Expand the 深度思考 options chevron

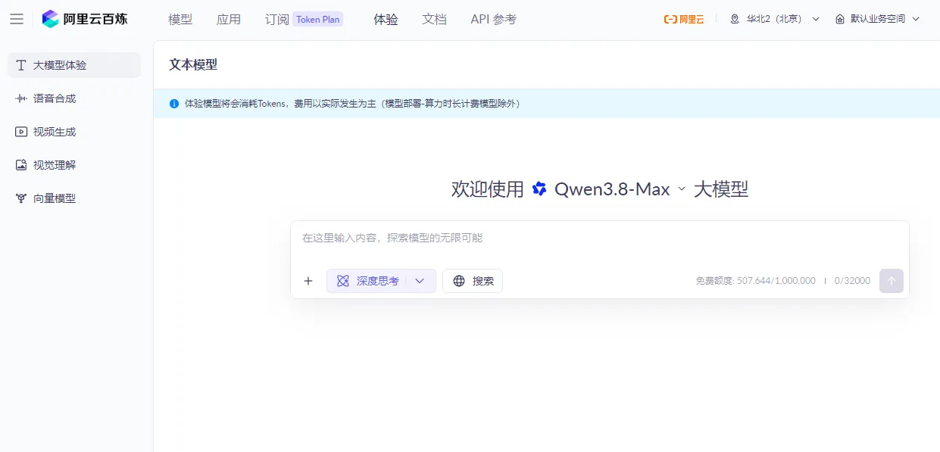pos(420,281)
